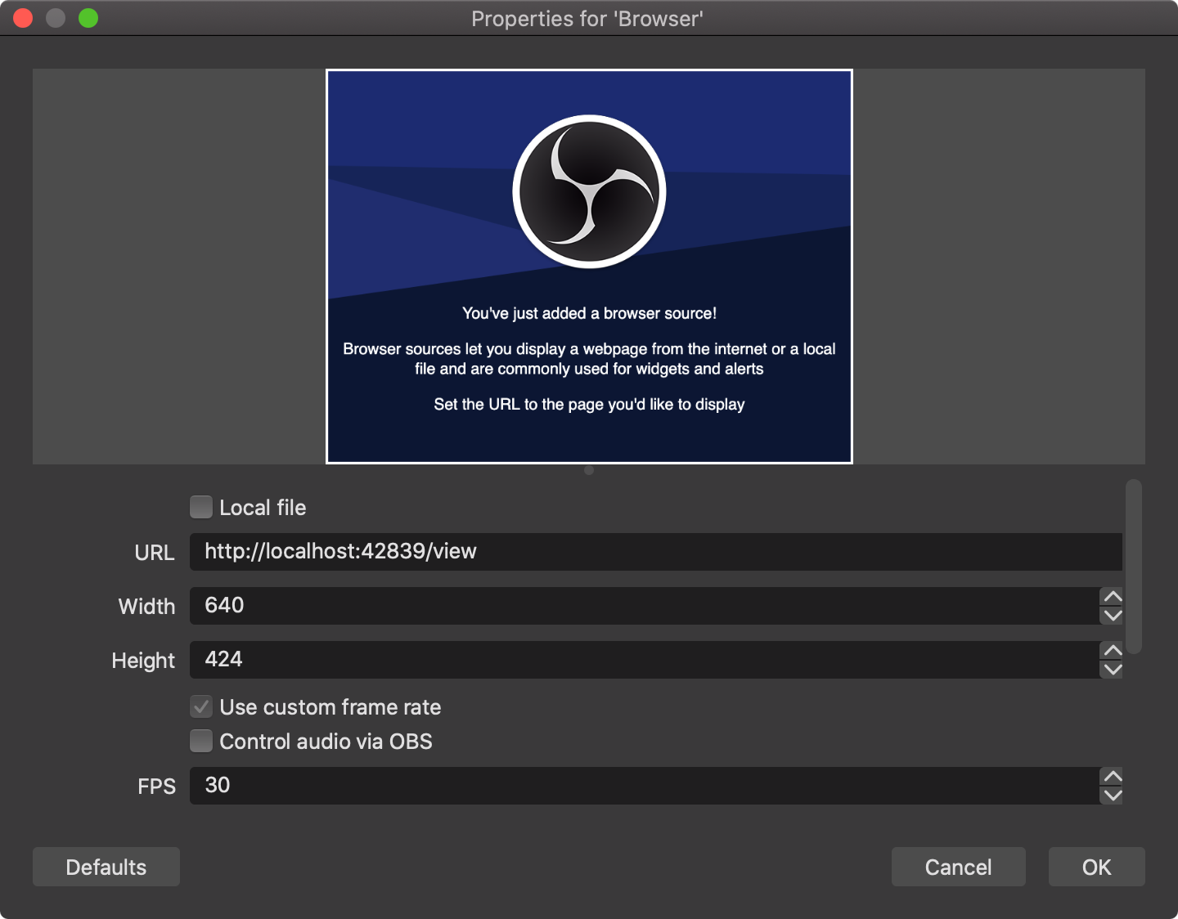Image resolution: width=1178 pixels, height=919 pixels.
Task: Click "You've just added a browser source!" text
Action: [589, 313]
